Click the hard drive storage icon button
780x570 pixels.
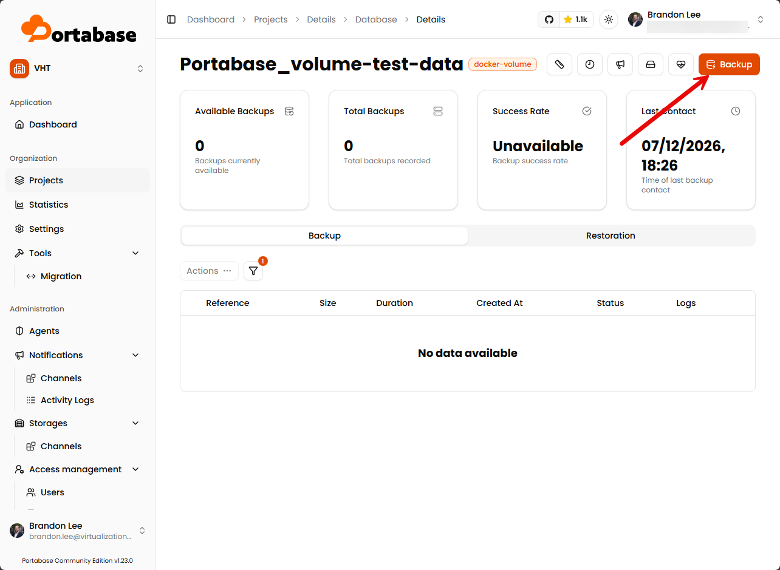(x=651, y=64)
